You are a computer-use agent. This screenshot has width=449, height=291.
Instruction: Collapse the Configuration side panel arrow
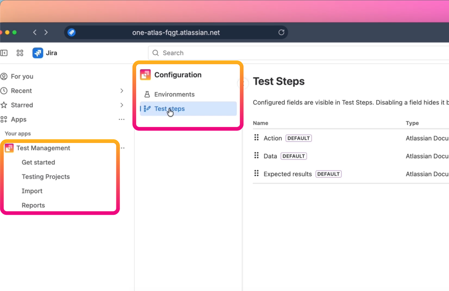(x=243, y=83)
